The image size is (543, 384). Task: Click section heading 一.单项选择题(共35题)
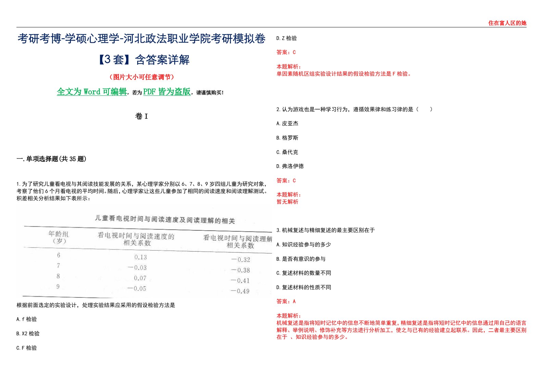click(51, 159)
